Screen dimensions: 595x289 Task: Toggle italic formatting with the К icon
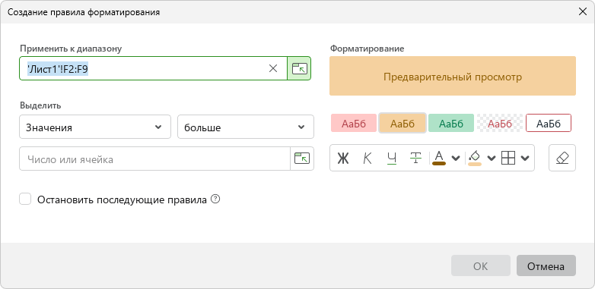click(x=367, y=158)
